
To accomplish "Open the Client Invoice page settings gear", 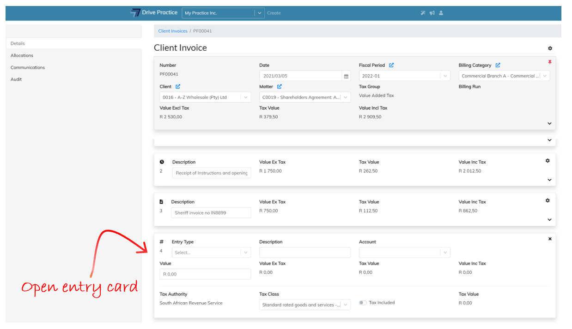I will (550, 48).
